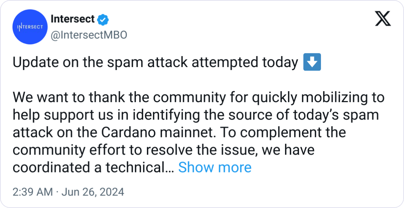The width and height of the screenshot is (404, 208).
Task: Click the Jun 26, 2024 date
Action: [x=93, y=192]
